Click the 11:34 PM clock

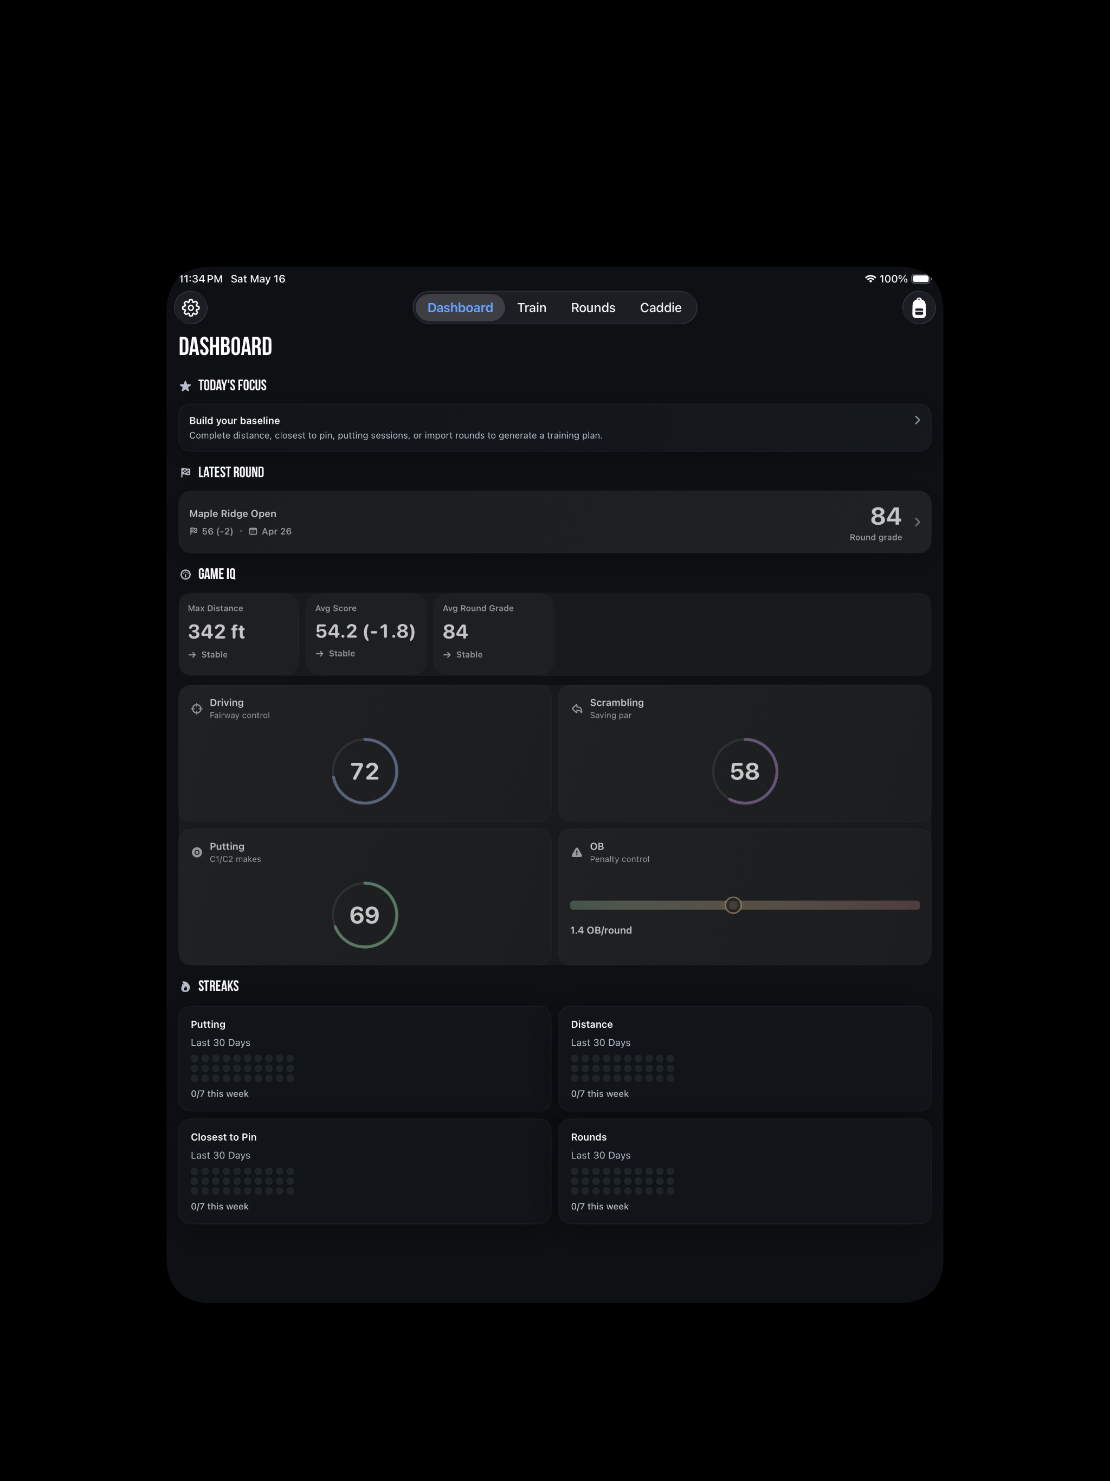[201, 279]
